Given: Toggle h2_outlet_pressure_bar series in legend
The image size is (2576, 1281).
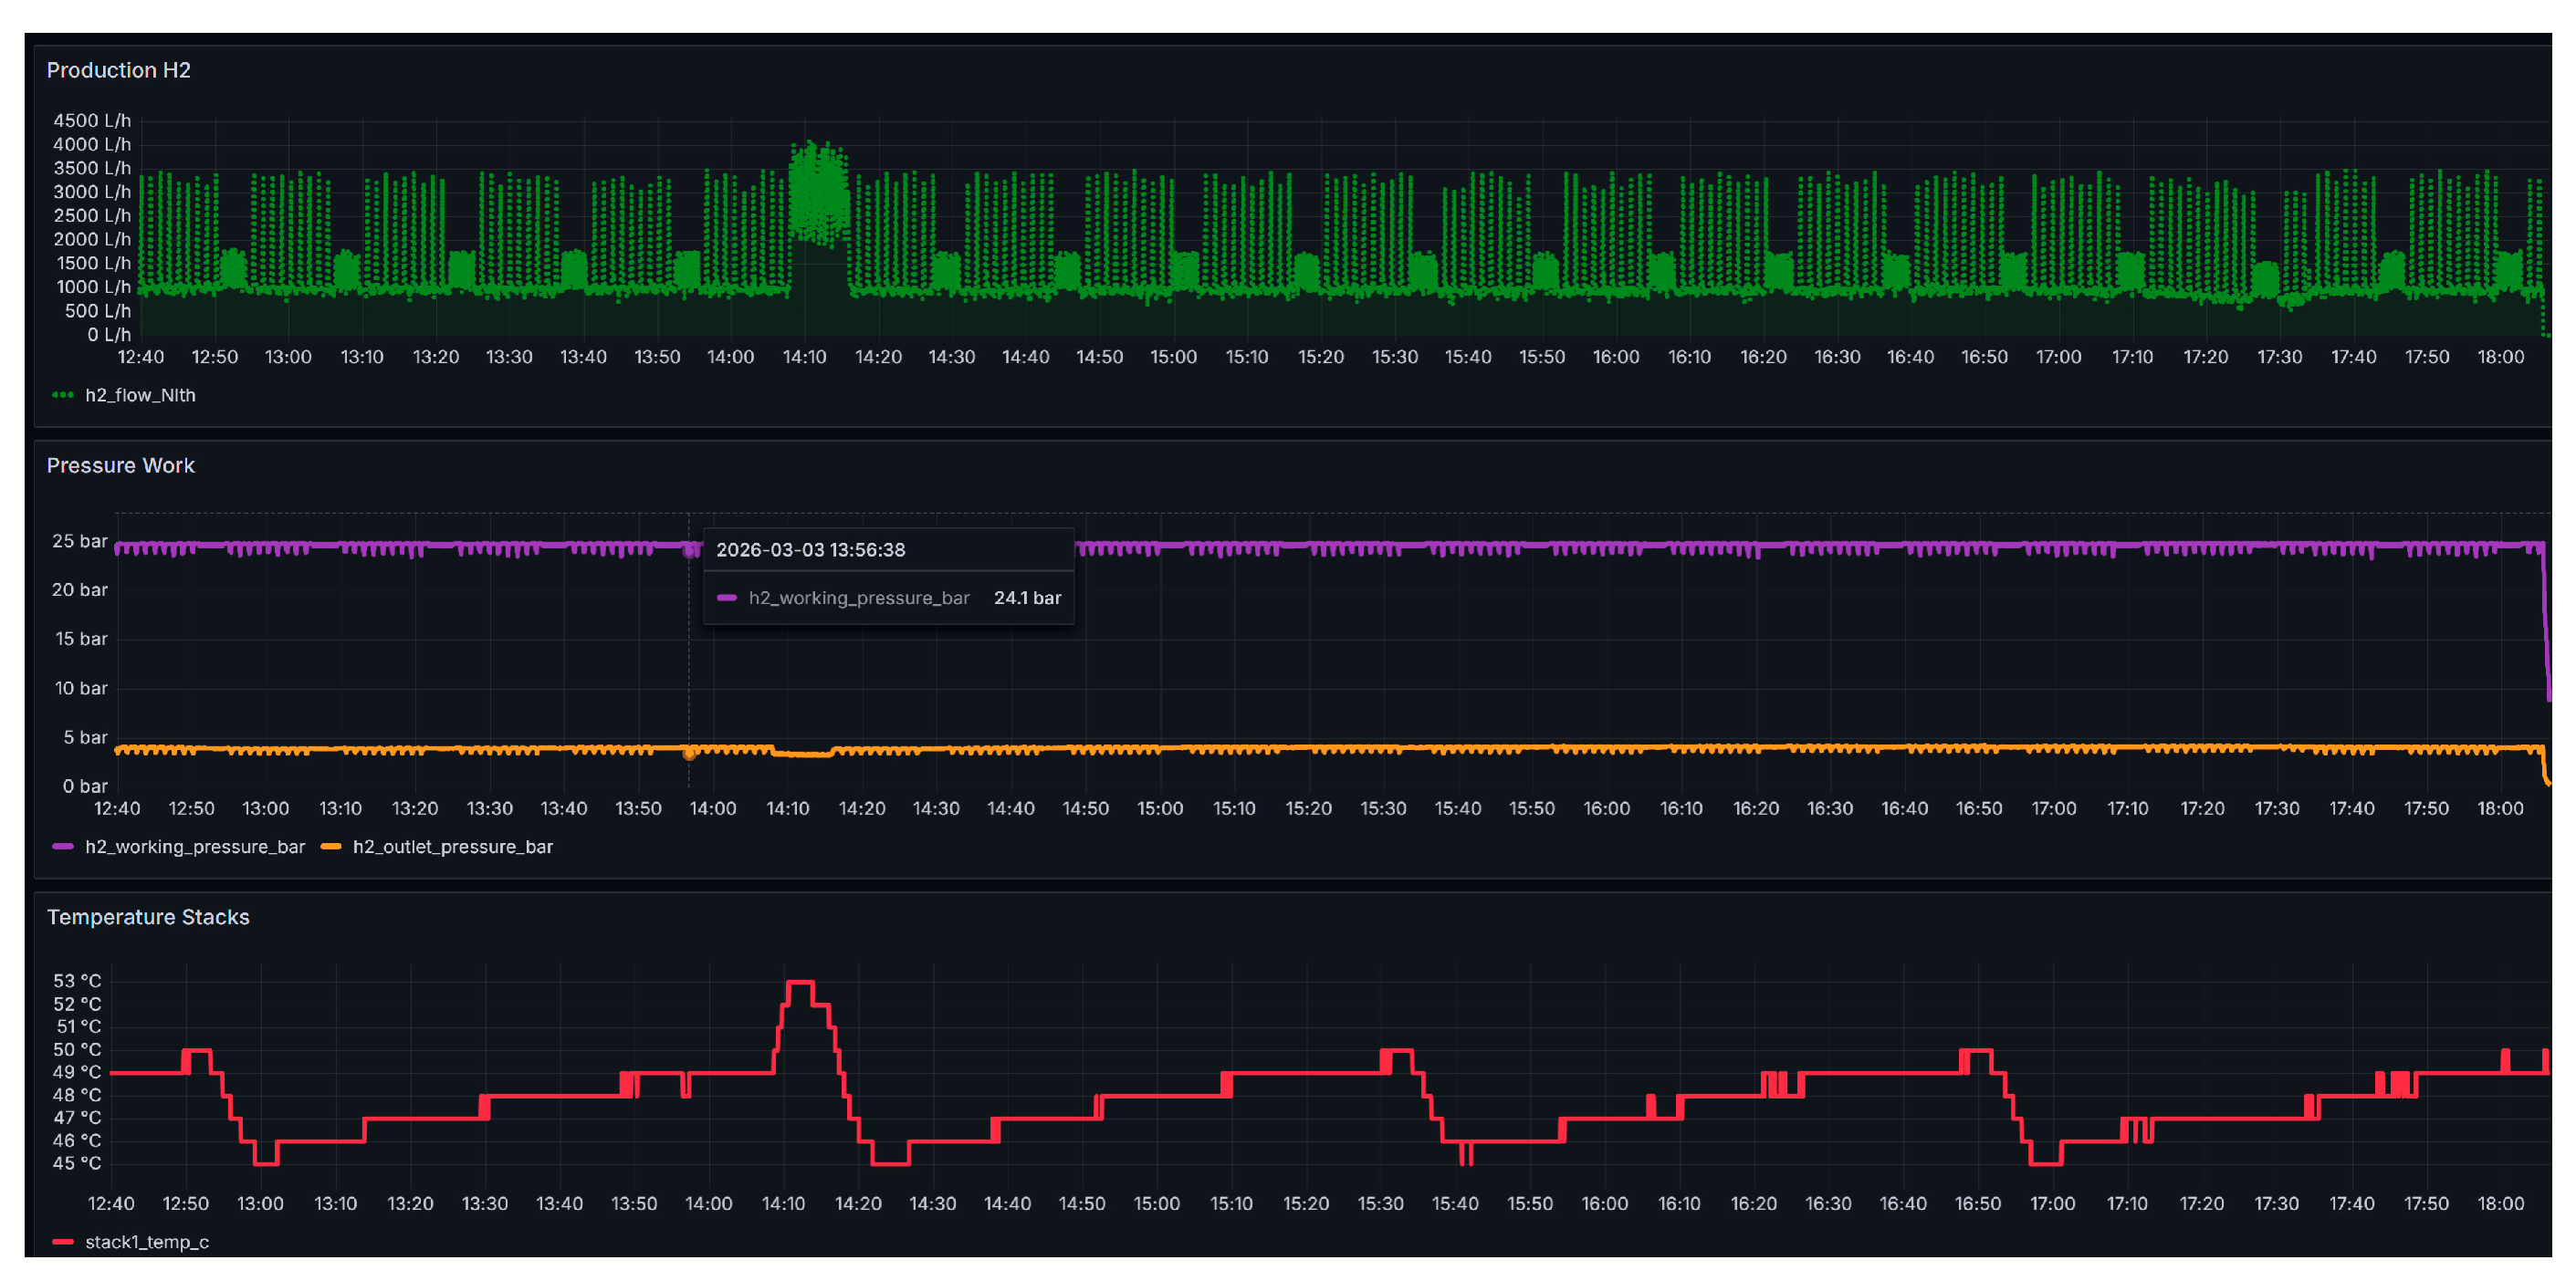Looking at the screenshot, I should coord(453,848).
